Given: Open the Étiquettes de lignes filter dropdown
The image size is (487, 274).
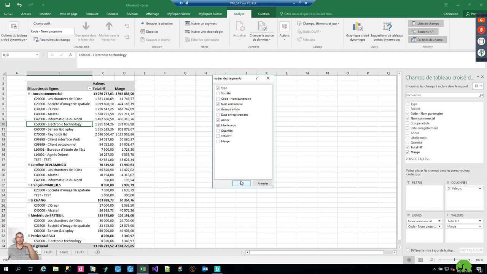Looking at the screenshot, I should coord(90,89).
